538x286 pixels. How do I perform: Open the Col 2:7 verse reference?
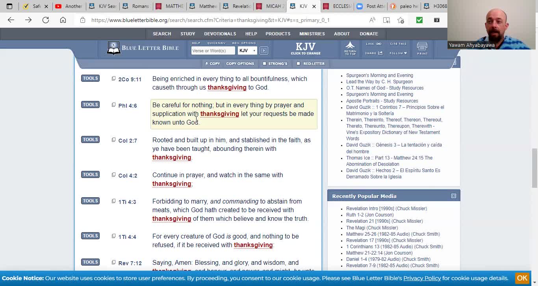tap(128, 141)
